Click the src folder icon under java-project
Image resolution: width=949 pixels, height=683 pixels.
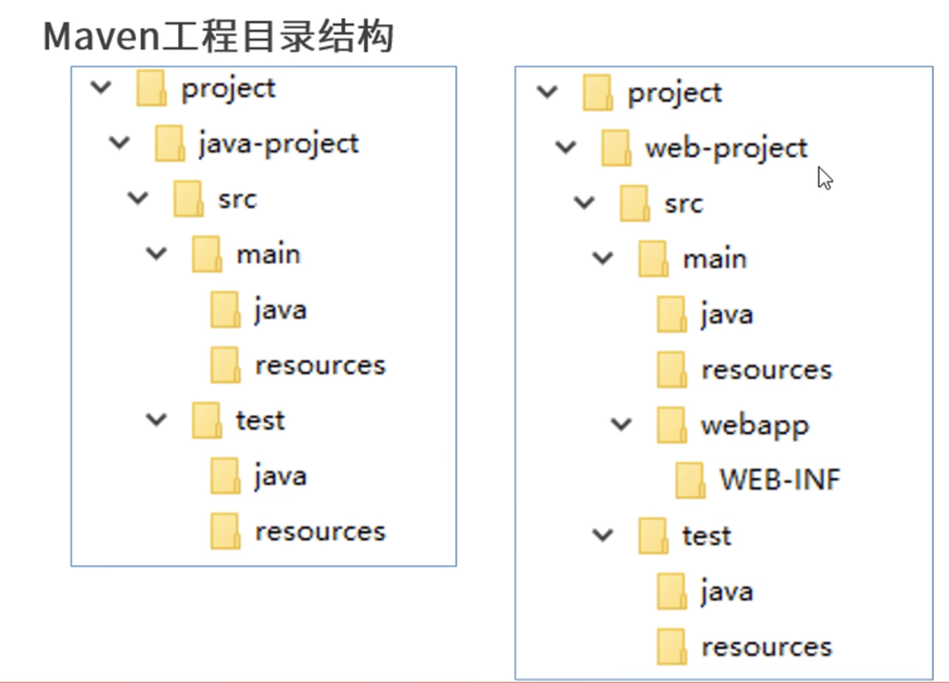coord(188,199)
